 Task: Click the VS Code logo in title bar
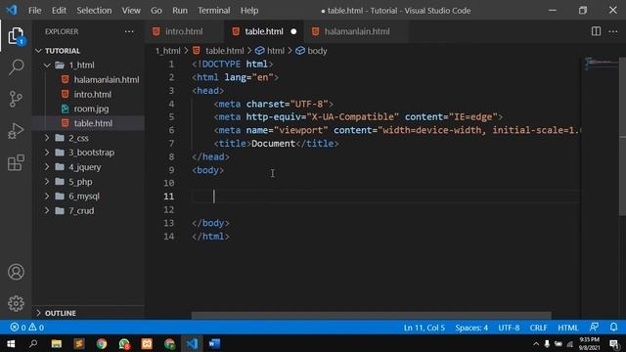(x=12, y=10)
